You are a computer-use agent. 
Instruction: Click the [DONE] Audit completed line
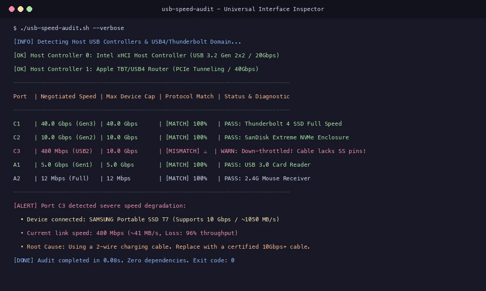(124, 260)
